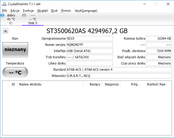Click the 'Temperatura' label

pyautogui.click(x=15, y=63)
